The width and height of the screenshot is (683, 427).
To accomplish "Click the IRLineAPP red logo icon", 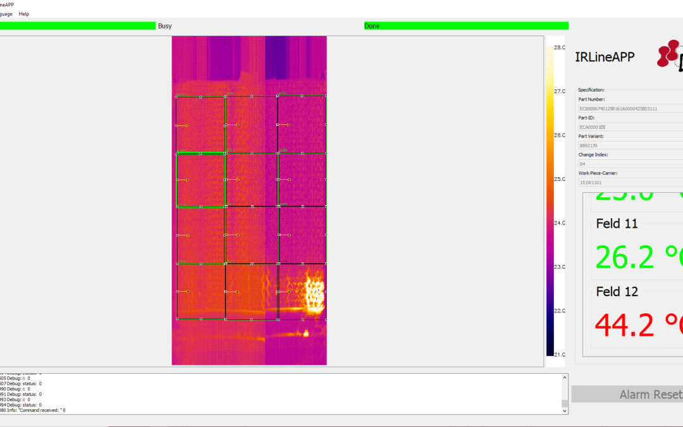I will pyautogui.click(x=670, y=54).
